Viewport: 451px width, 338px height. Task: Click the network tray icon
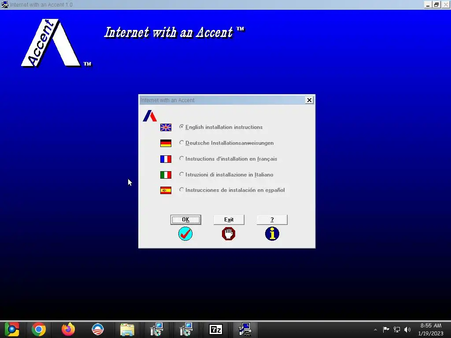click(x=397, y=329)
